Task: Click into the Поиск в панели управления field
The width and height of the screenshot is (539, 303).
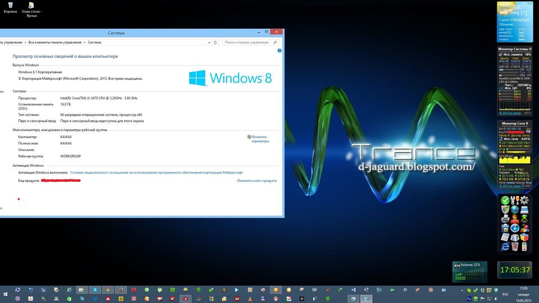Action: (250, 43)
